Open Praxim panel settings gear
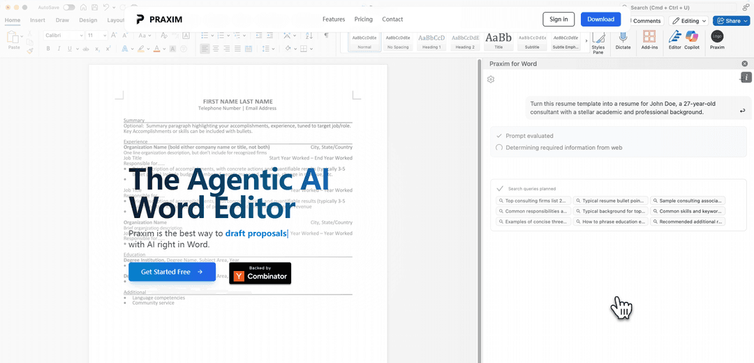Viewport: 754px width, 363px height. [491, 79]
